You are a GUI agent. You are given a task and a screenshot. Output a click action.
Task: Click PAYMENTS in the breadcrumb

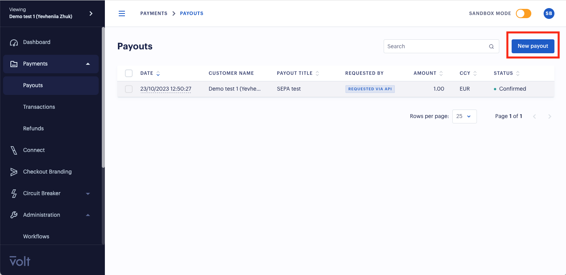153,13
